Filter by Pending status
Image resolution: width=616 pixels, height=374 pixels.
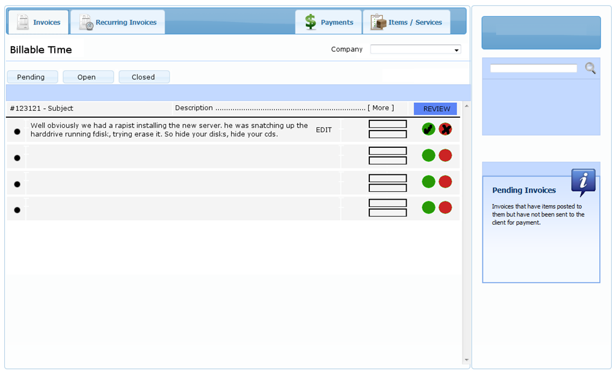(31, 77)
